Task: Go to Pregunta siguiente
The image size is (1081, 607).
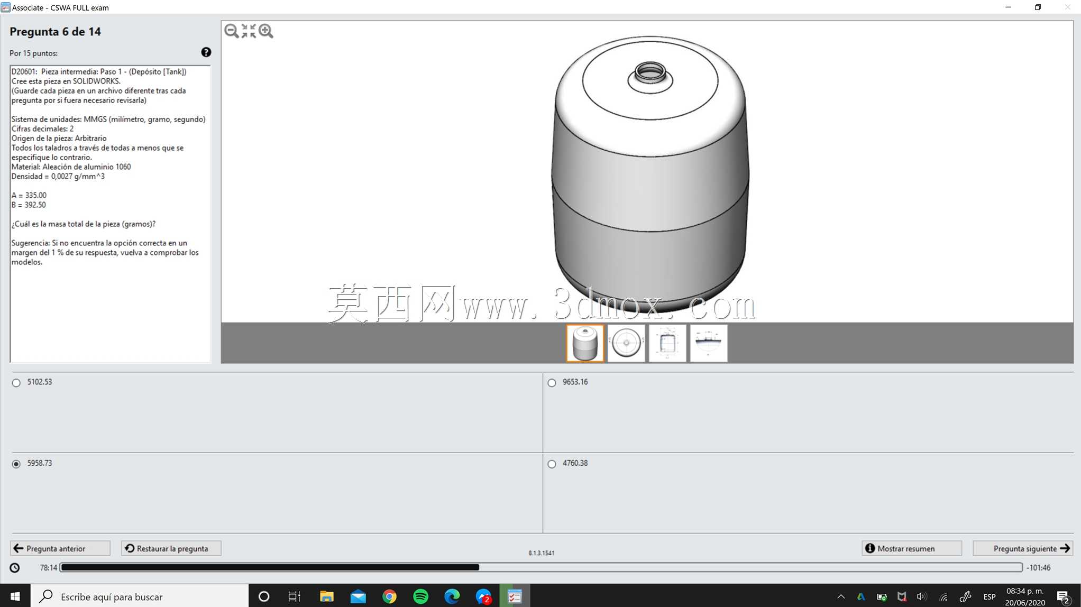Action: [1023, 548]
